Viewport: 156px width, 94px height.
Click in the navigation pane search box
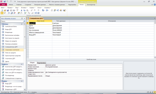coord(12,21)
